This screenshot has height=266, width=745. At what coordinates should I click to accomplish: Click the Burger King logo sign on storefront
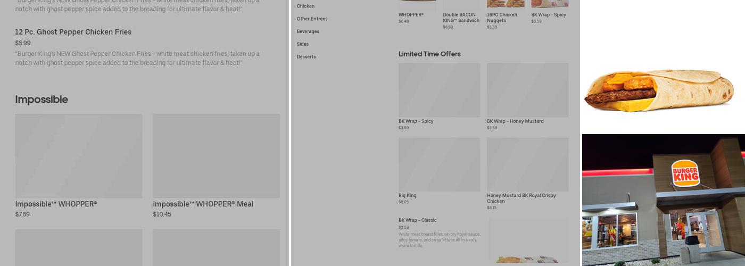[x=685, y=172]
